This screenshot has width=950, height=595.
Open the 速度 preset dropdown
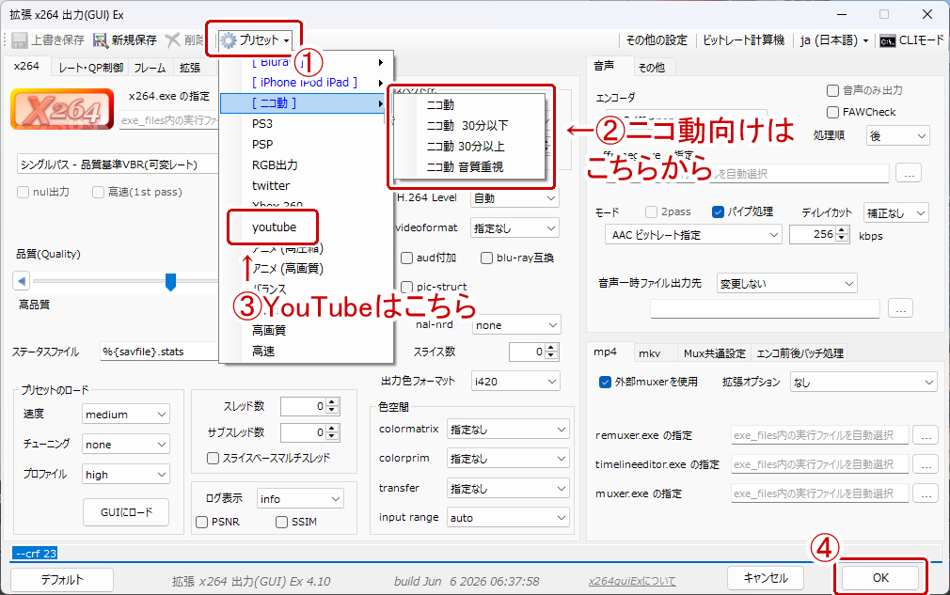point(125,415)
